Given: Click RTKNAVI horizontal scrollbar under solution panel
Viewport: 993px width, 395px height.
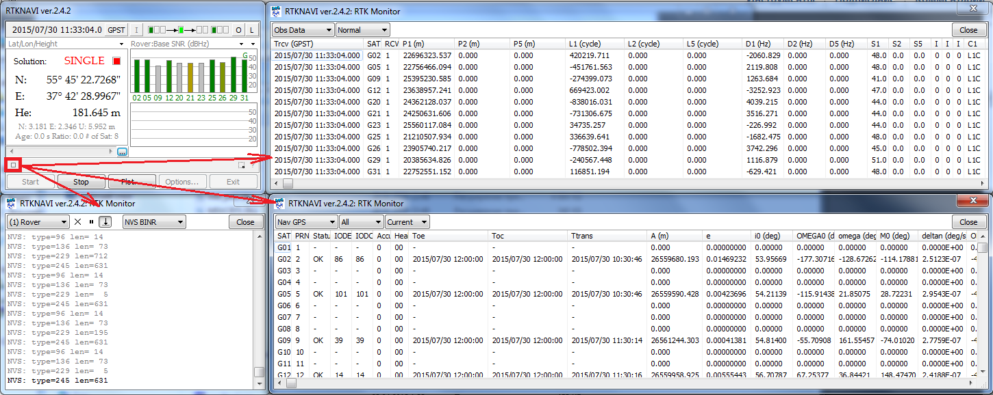Looking at the screenshot, I should pyautogui.click(x=62, y=152).
